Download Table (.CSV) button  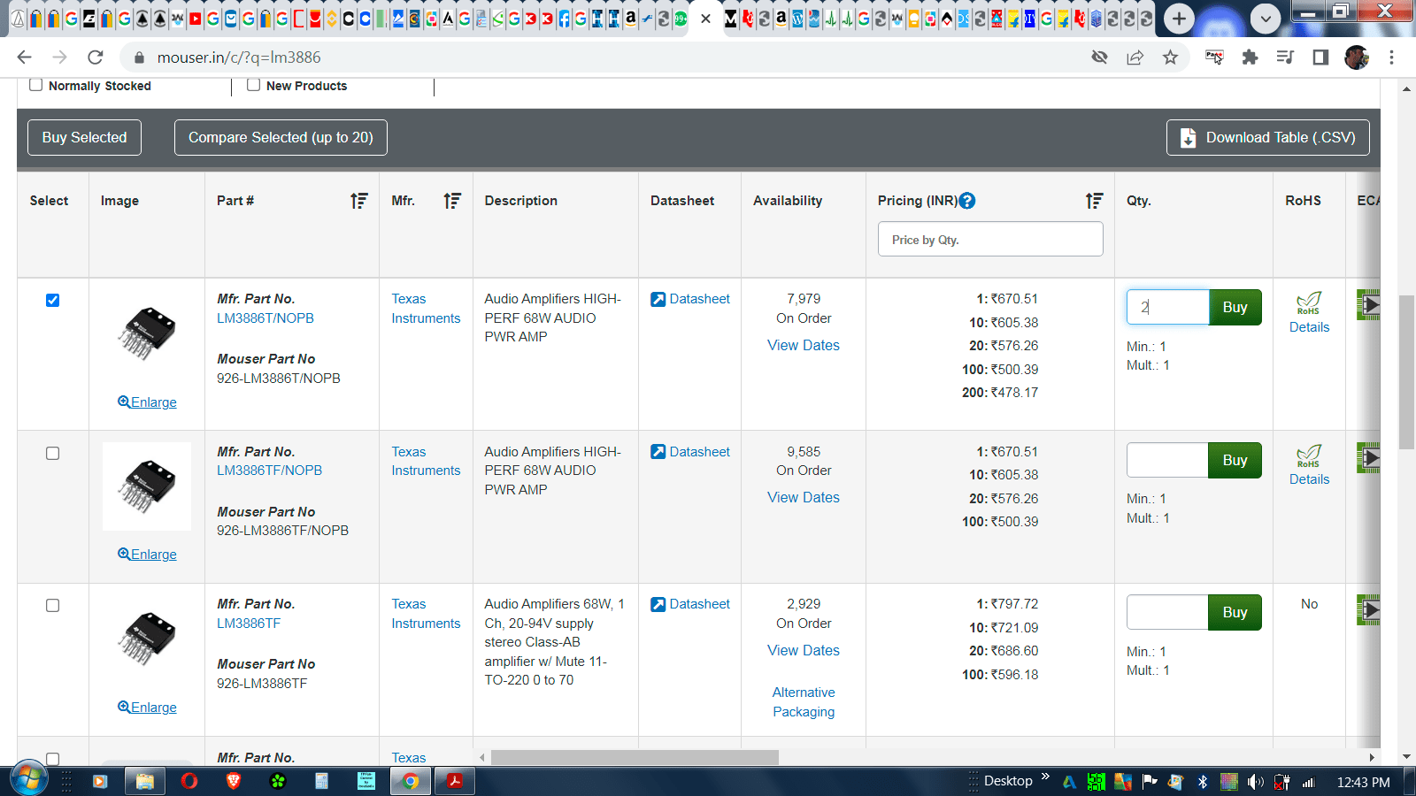pyautogui.click(x=1267, y=137)
